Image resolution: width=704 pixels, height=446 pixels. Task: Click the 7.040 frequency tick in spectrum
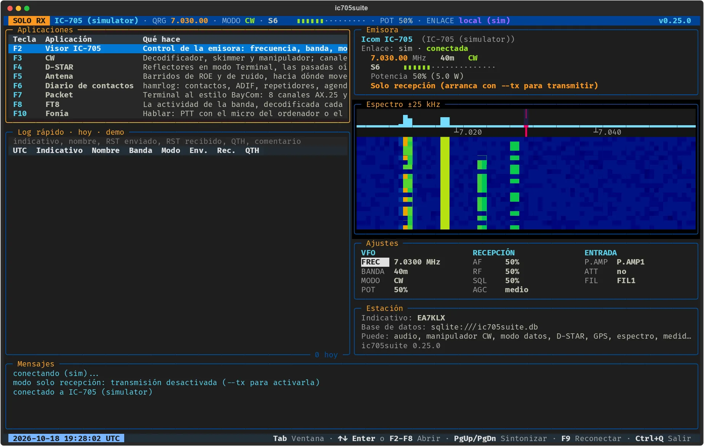pos(607,132)
